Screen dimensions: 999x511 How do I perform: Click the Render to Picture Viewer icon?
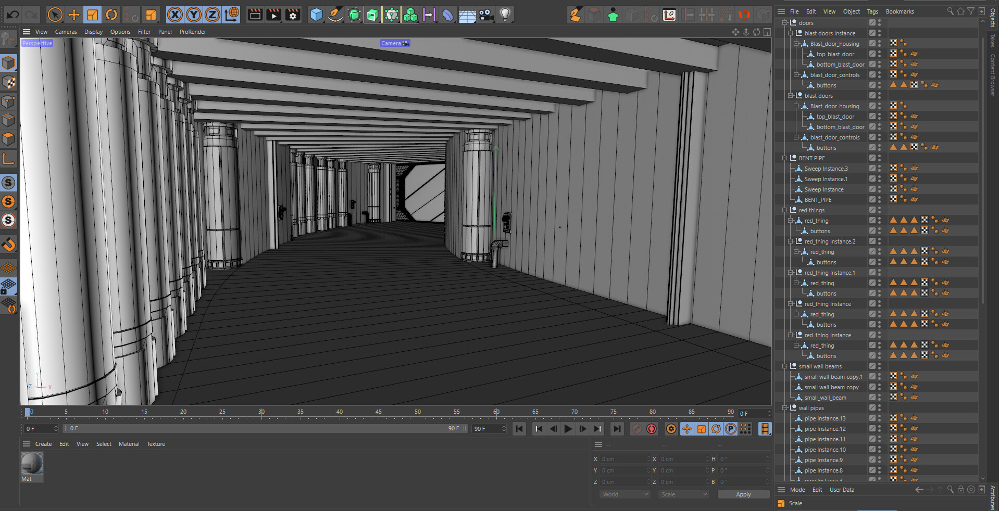pos(273,15)
